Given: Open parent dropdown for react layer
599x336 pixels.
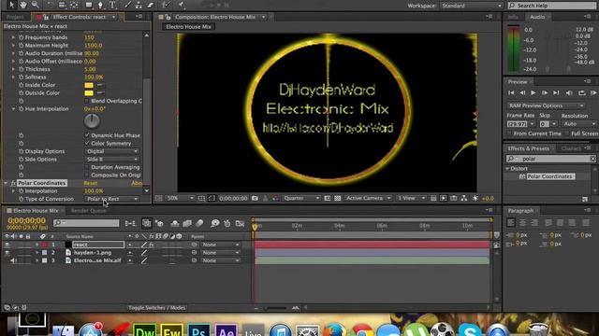Looking at the screenshot, I should tap(221, 245).
